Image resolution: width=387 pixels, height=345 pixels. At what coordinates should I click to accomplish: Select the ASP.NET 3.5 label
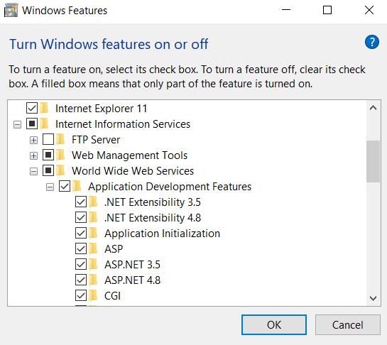132,265
